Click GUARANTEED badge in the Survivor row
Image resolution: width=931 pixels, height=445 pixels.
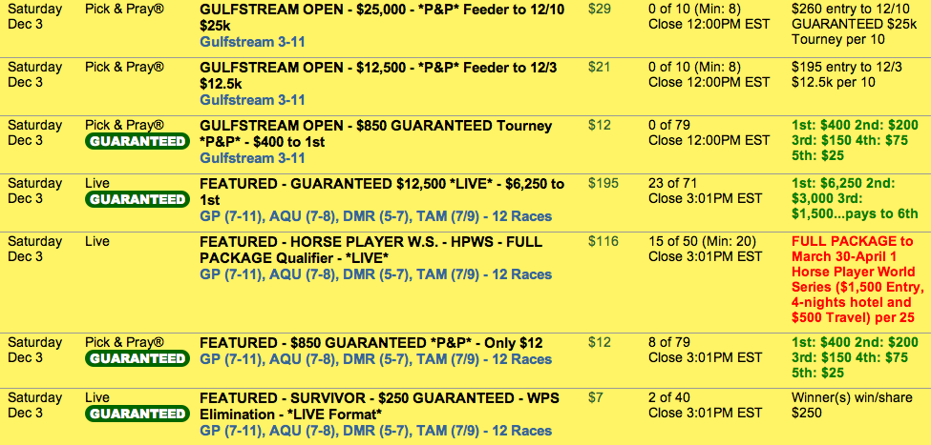point(137,414)
